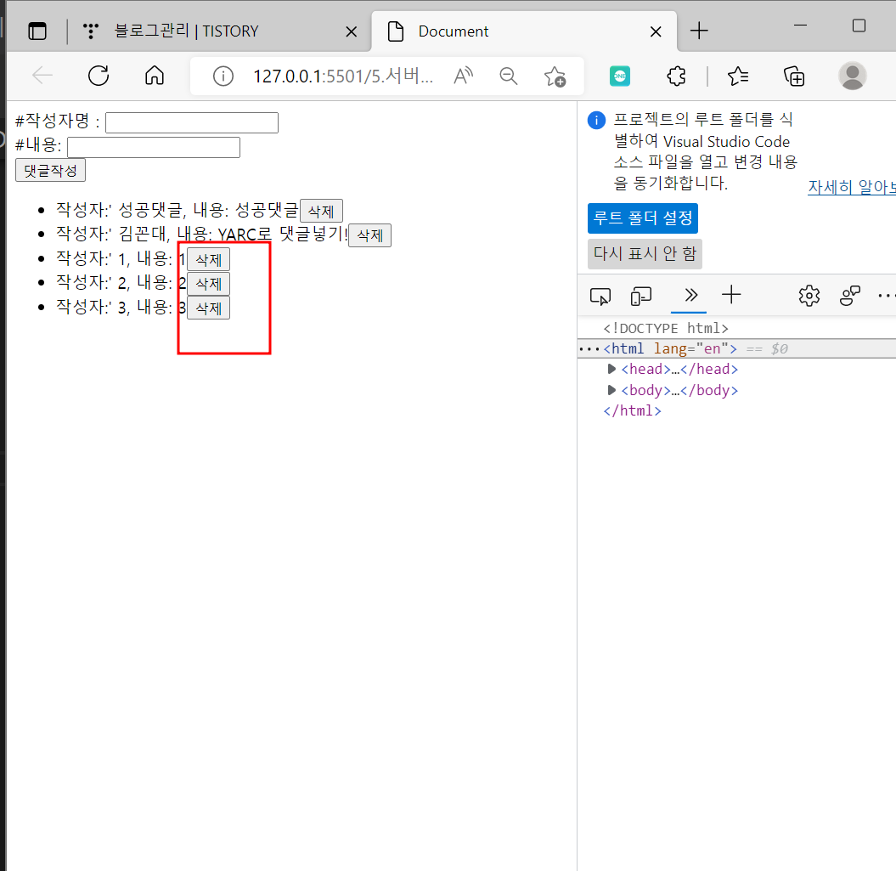The image size is (896, 871).
Task: Expand the body element node
Action: click(x=611, y=390)
